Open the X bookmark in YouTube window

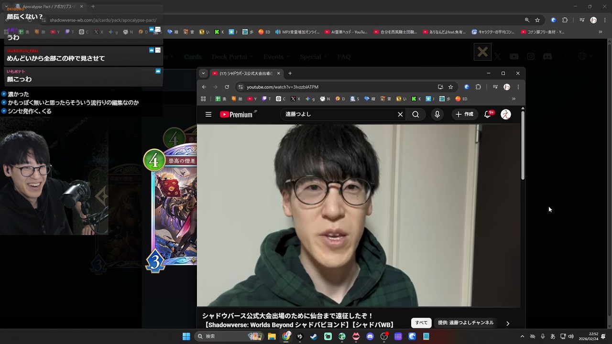coord(296,99)
